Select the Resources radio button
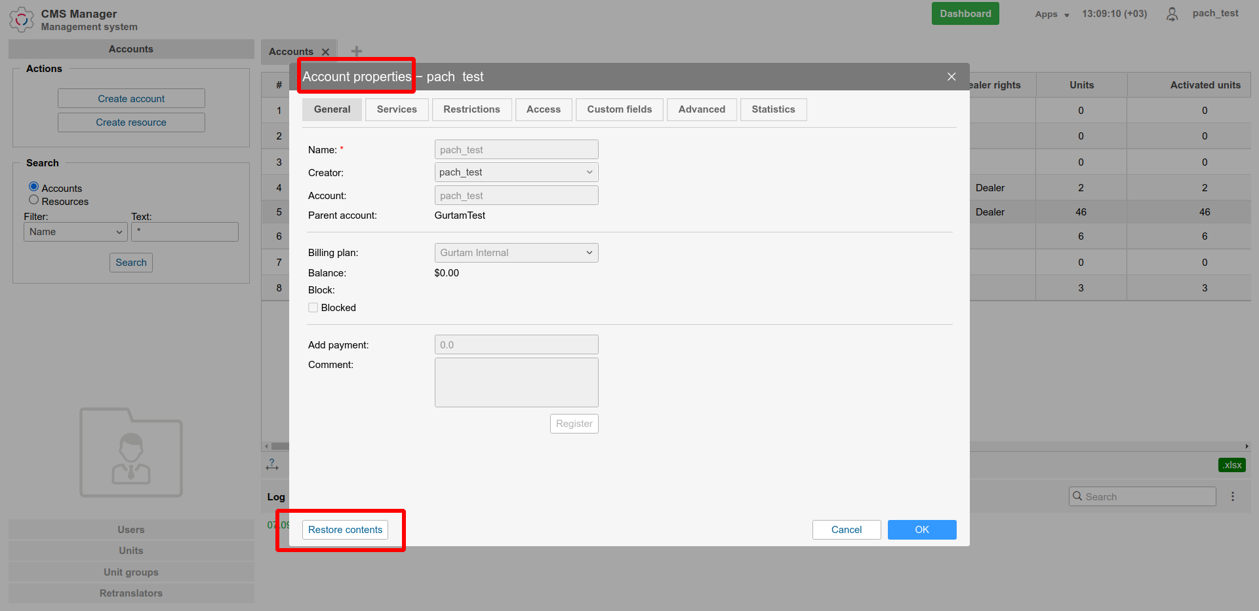 tap(34, 200)
